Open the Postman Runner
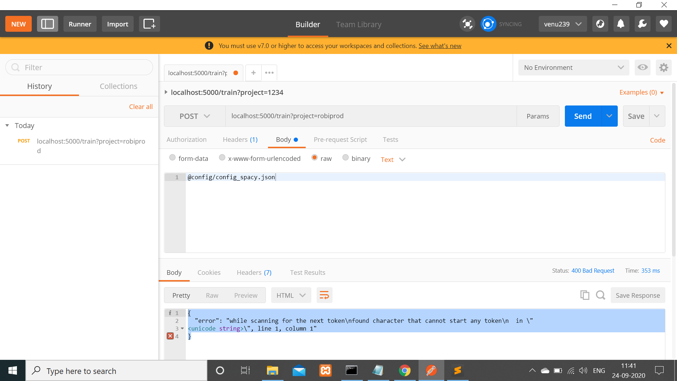The width and height of the screenshot is (677, 381). [x=80, y=24]
